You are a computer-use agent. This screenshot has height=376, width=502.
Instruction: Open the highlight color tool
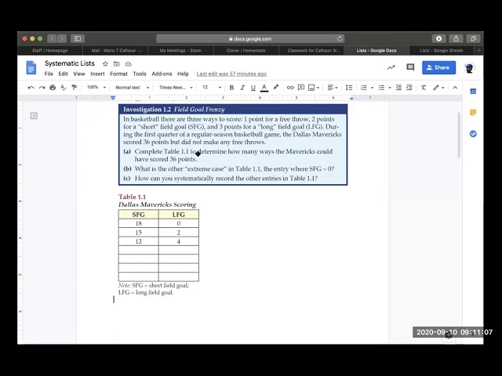coord(275,87)
